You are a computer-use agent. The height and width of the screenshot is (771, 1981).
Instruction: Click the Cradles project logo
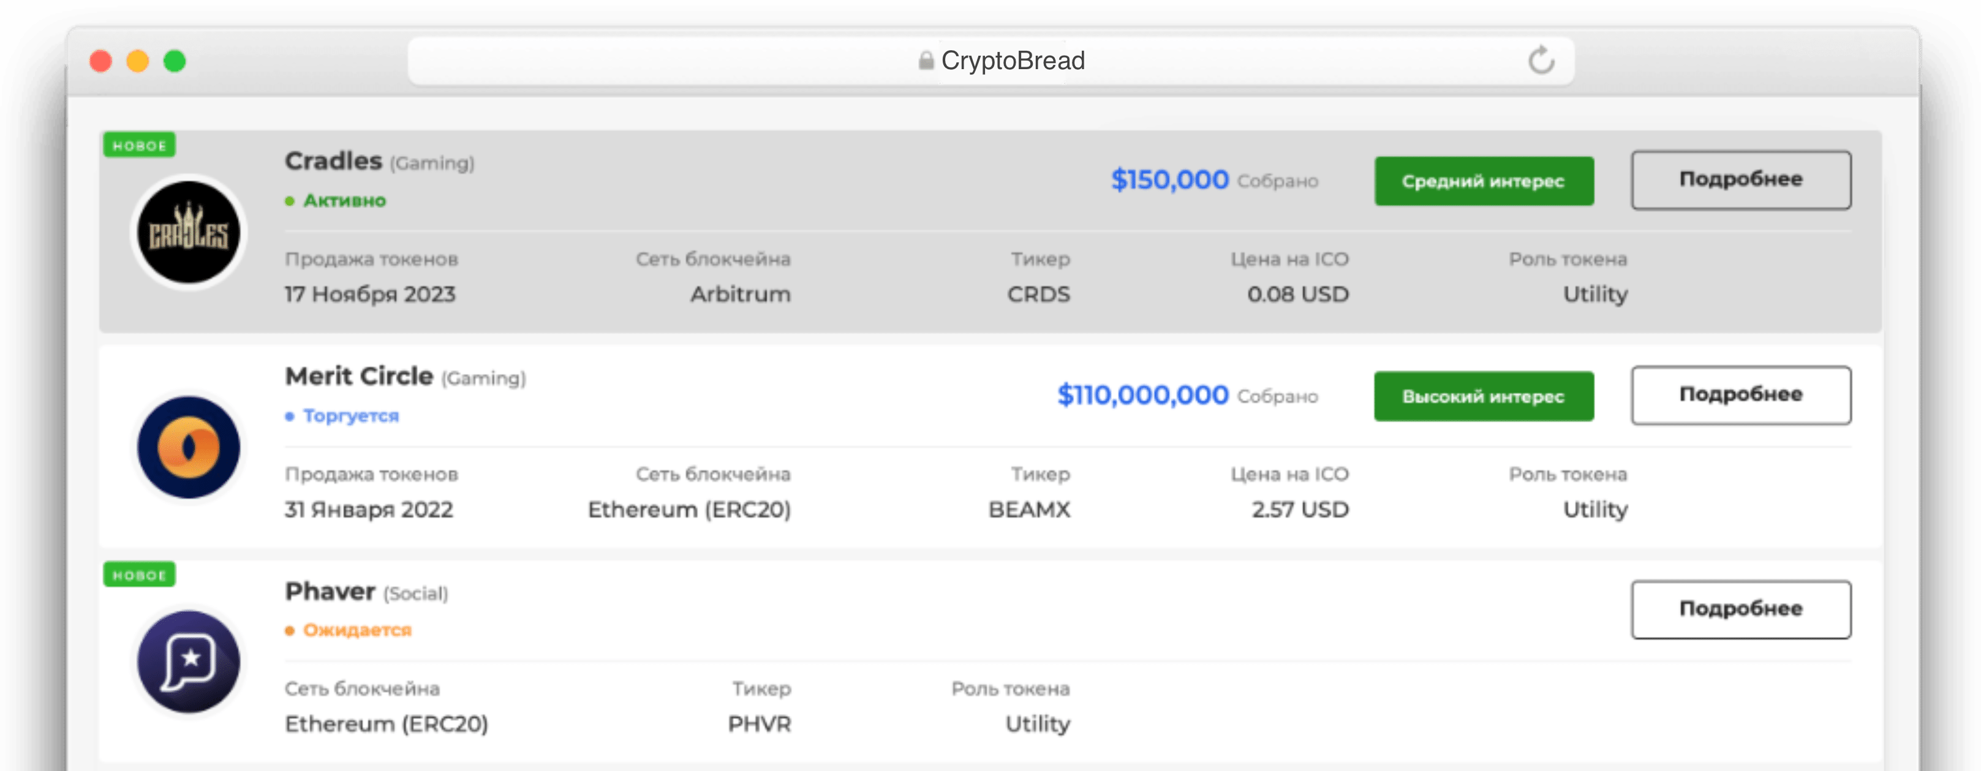[189, 232]
